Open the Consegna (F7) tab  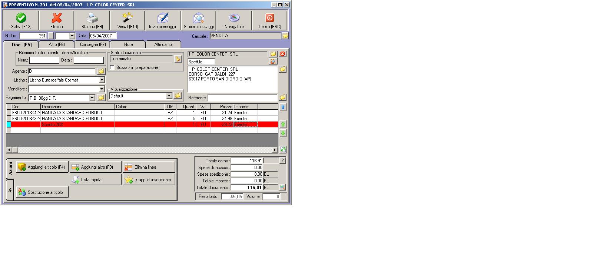tap(93, 44)
